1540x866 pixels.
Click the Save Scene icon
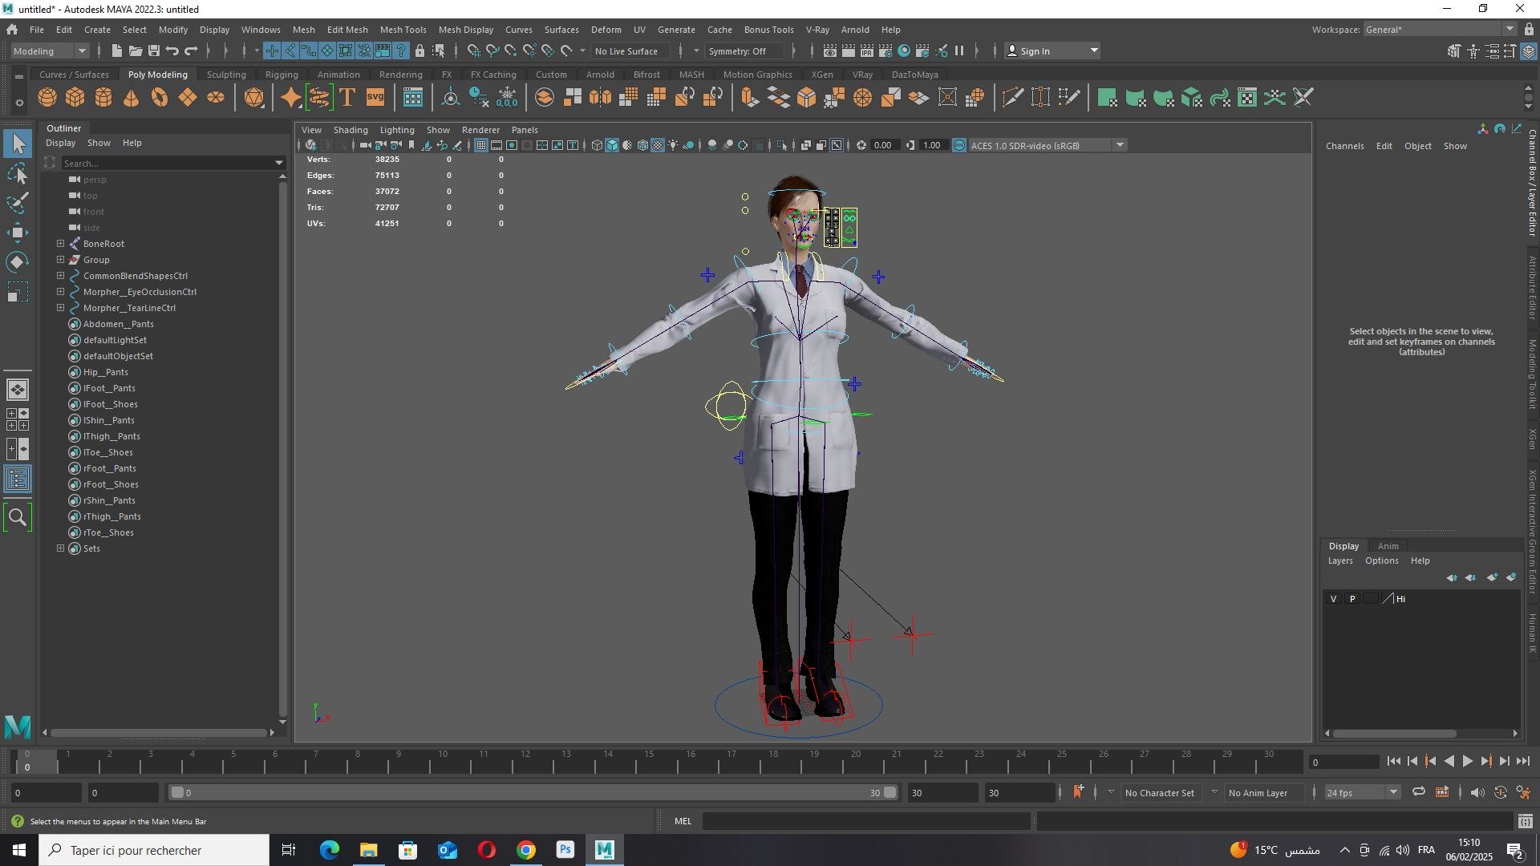pyautogui.click(x=154, y=51)
